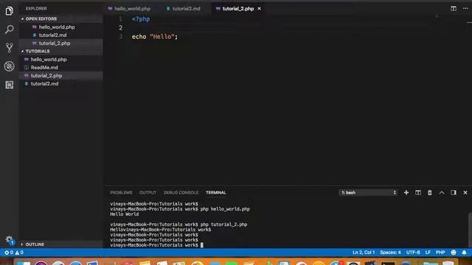The height and width of the screenshot is (265, 472).
Task: Kill the terminal with trash icon
Action: point(429,193)
